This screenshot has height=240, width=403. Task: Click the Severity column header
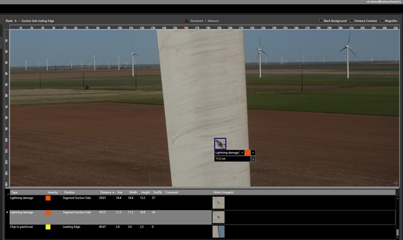click(53, 192)
